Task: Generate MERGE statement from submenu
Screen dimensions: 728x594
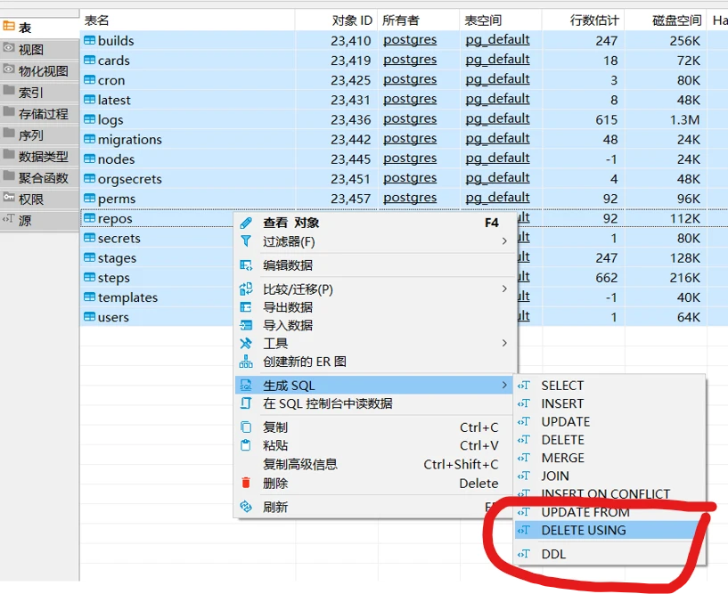Action: coord(609,458)
